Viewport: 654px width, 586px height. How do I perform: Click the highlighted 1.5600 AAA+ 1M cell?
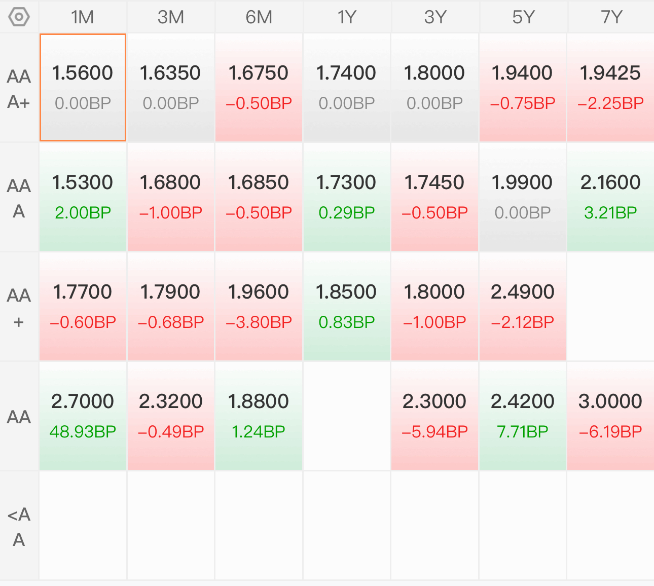[83, 88]
